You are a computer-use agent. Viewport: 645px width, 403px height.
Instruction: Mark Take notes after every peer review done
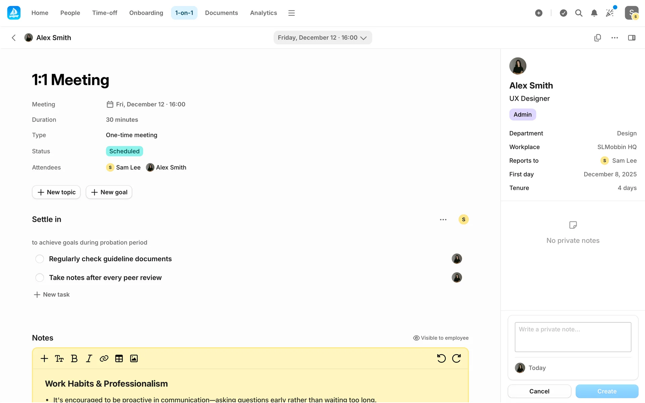(40, 278)
